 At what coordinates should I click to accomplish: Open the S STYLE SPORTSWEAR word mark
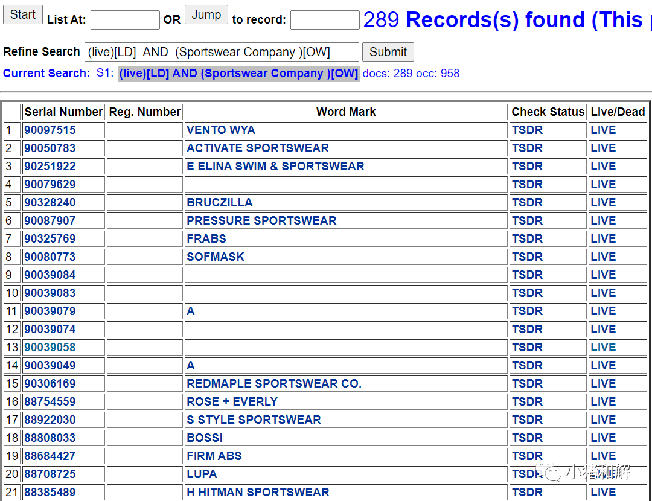(254, 420)
